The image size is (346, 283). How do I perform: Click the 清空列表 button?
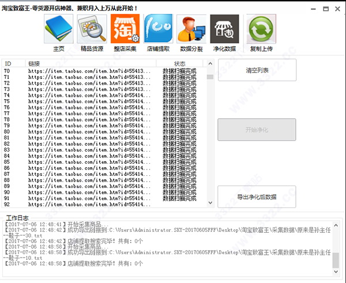[257, 70]
